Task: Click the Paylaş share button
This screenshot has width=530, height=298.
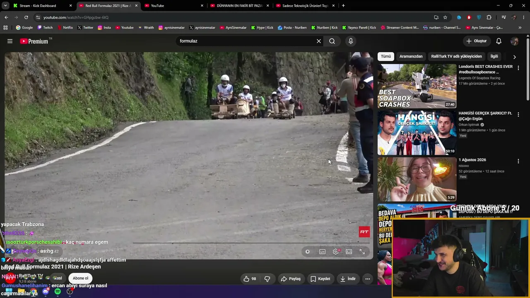Action: click(291, 279)
